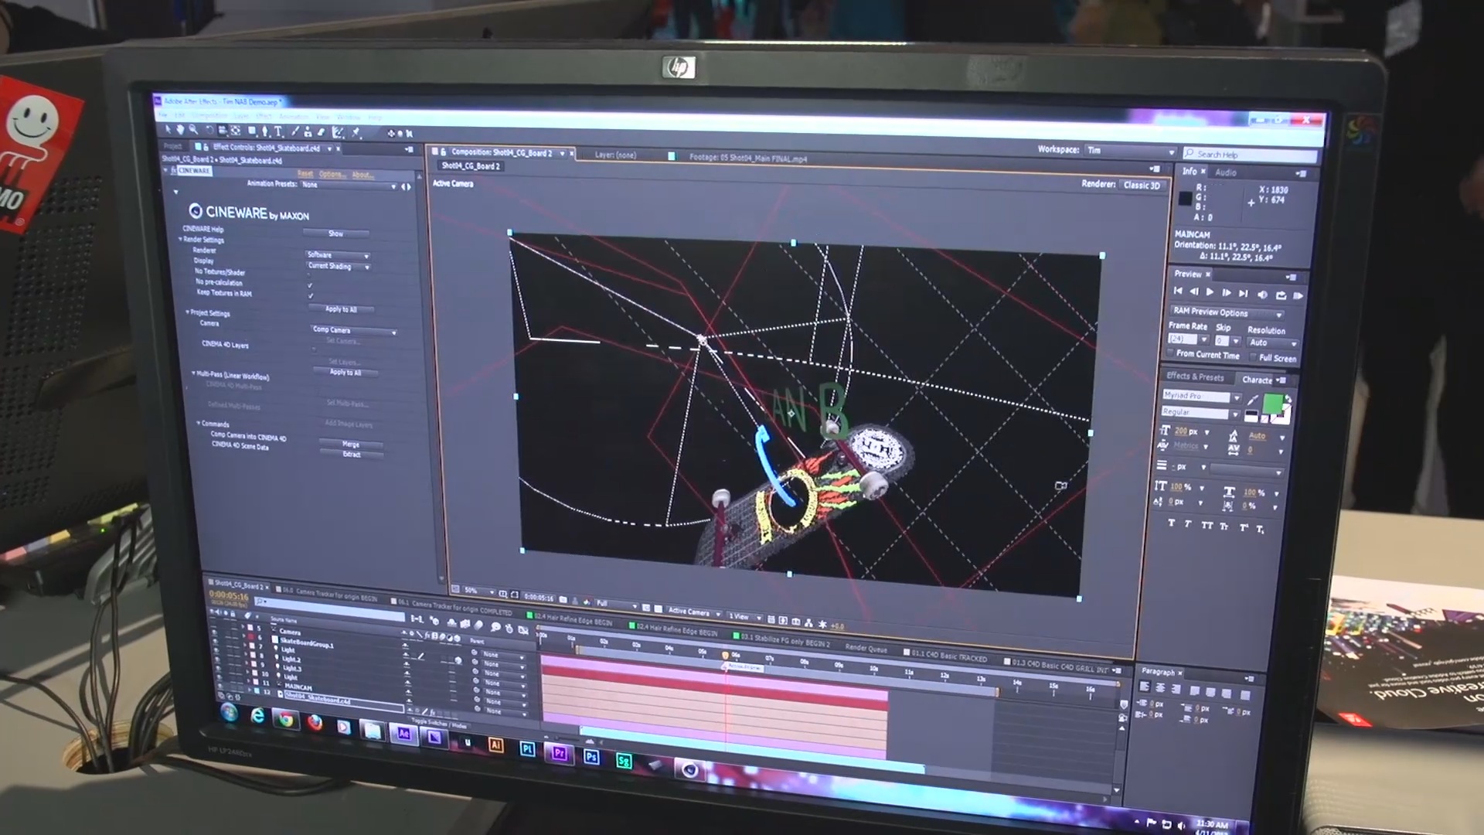Image resolution: width=1484 pixels, height=835 pixels.
Task: Select the Selection arrow tool
Action: tap(168, 129)
